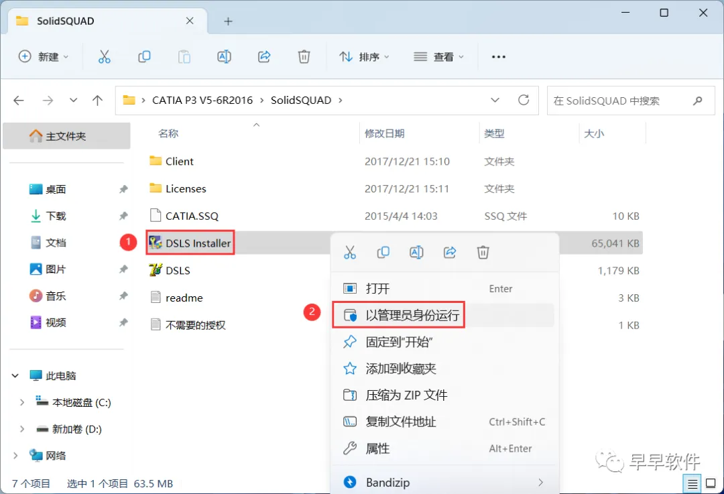The width and height of the screenshot is (724, 494).
Task: Open the three-dot more options menu
Action: [498, 57]
